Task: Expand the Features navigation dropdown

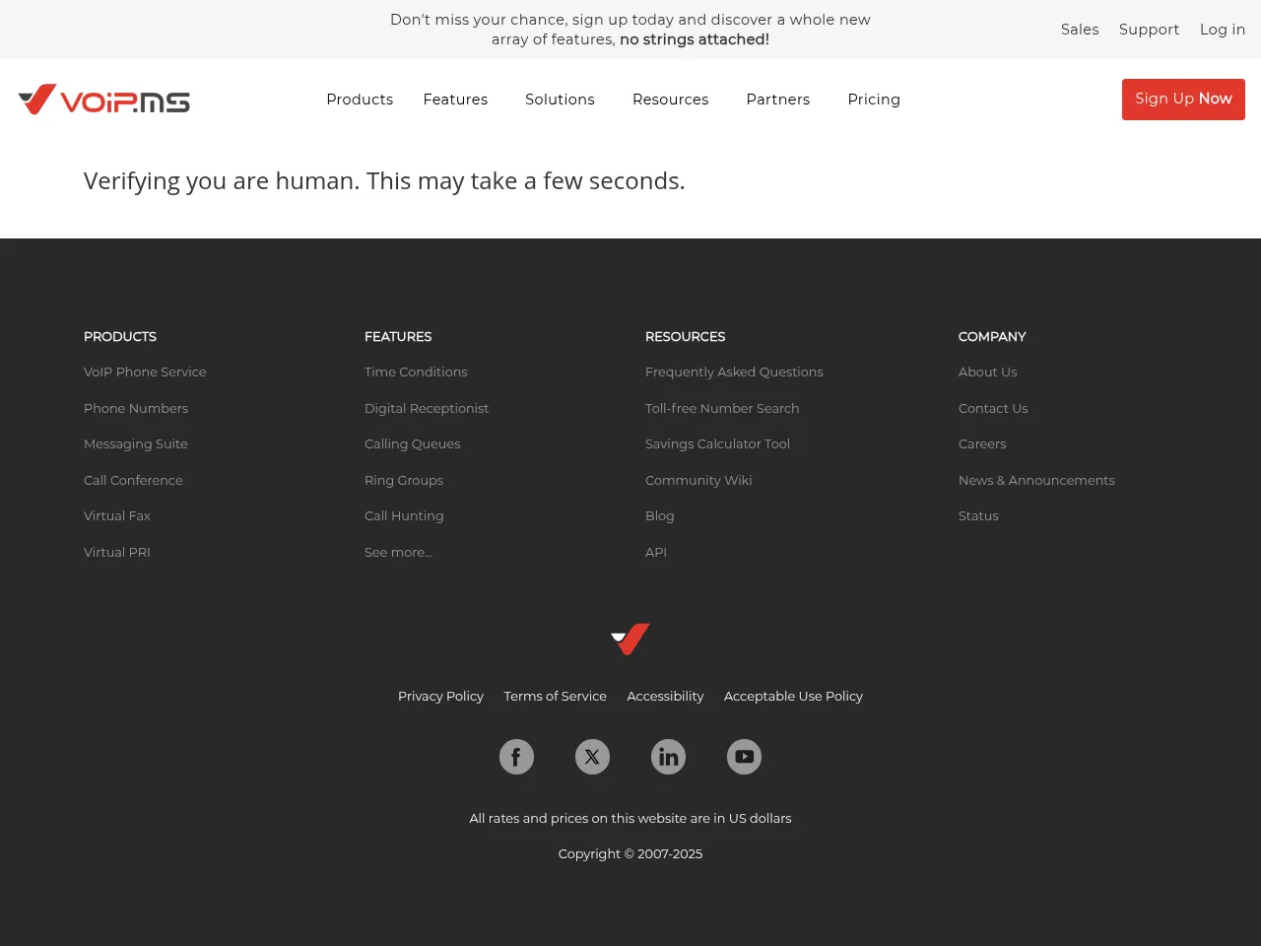Action: tap(455, 99)
